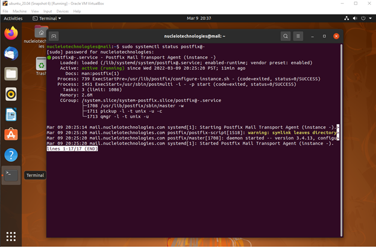Open the clock showing Mar 9 20:37
The height and width of the screenshot is (247, 376).
(199, 18)
